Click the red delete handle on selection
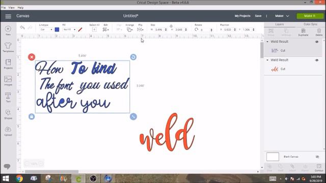326x183 pixels. tap(32, 57)
